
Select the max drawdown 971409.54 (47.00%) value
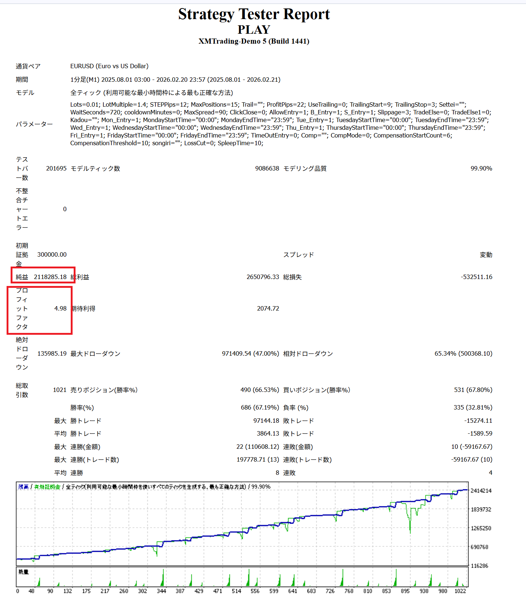(x=250, y=354)
